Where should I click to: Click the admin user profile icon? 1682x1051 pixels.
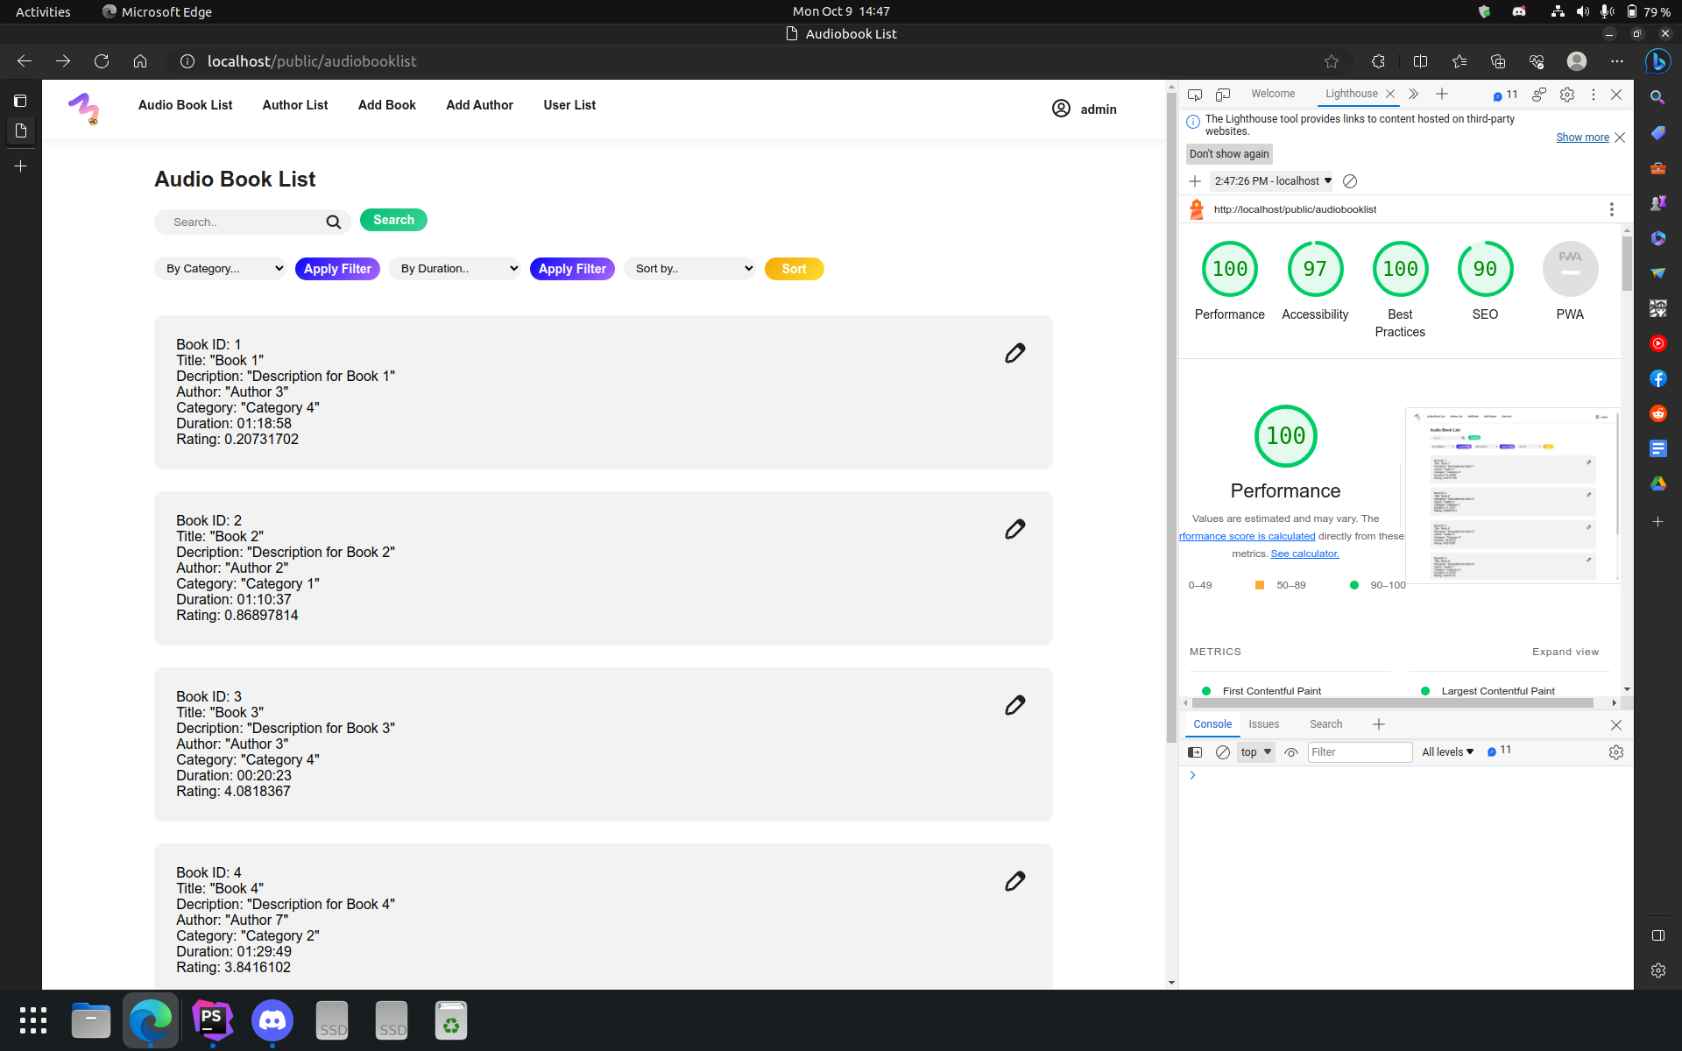[1061, 109]
